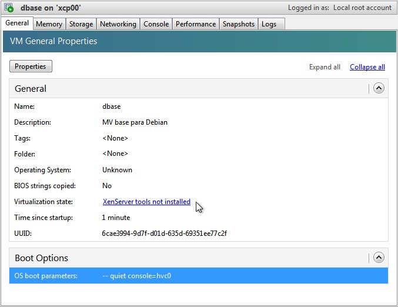Open the Console tab
The image size is (398, 307).
(x=156, y=24)
